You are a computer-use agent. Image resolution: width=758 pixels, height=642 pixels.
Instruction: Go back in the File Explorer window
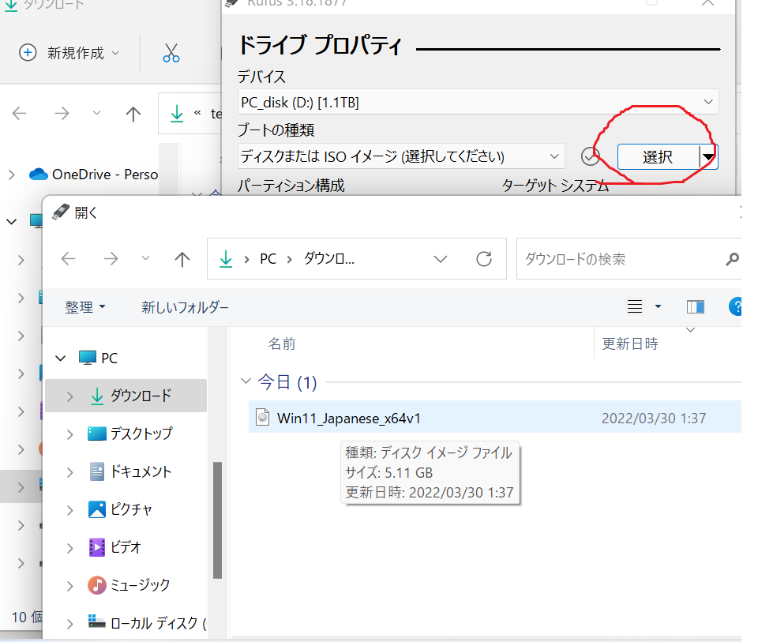tap(19, 114)
